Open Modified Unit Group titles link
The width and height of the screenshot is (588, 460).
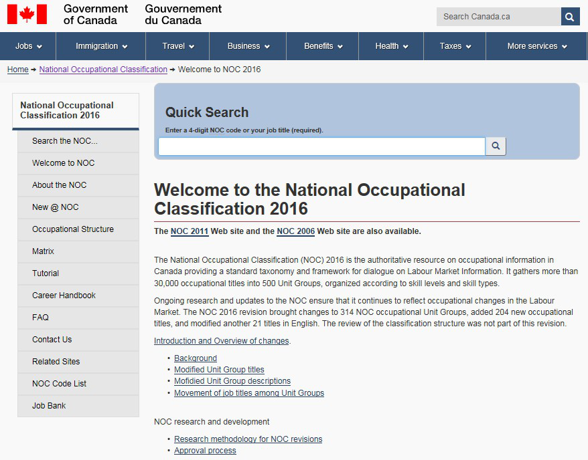219,370
